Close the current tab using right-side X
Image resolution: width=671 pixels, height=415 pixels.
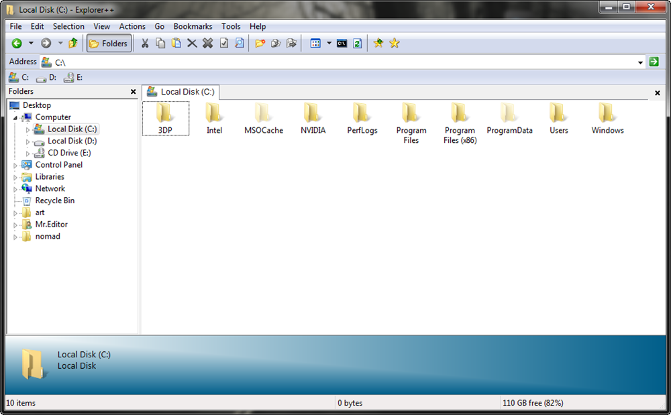tap(658, 93)
